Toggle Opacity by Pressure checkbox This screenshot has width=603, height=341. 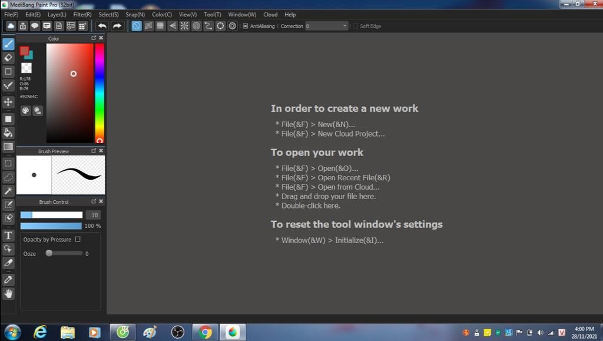78,239
